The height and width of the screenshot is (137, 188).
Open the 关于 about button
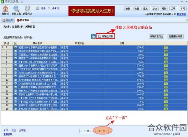(173, 9)
